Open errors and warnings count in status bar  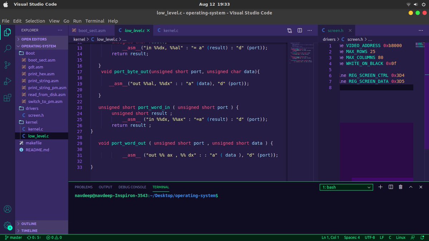click(x=54, y=237)
